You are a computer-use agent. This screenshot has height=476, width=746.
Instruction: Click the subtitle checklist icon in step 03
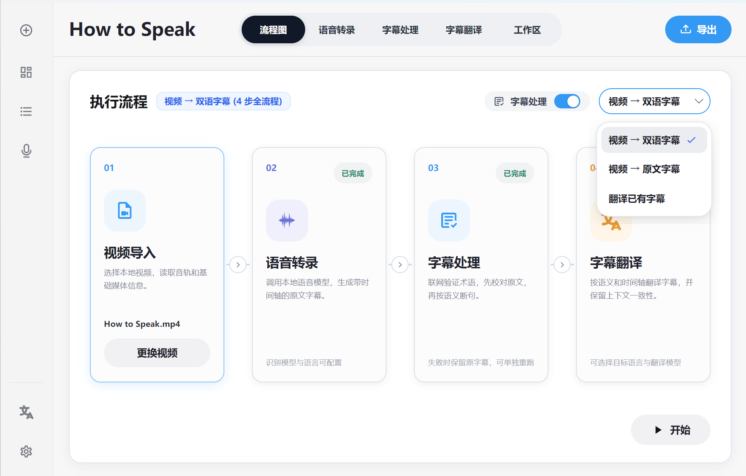click(x=449, y=220)
